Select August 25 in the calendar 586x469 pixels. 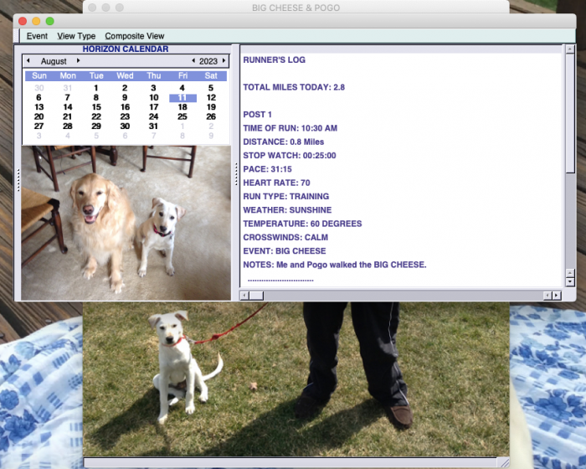tap(182, 116)
